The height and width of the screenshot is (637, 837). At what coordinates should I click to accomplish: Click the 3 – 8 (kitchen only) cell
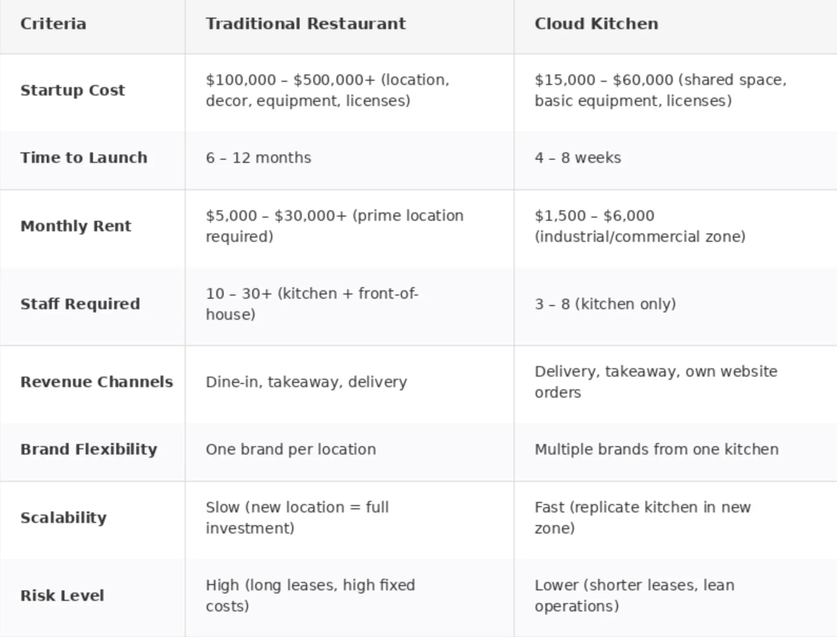(x=605, y=304)
